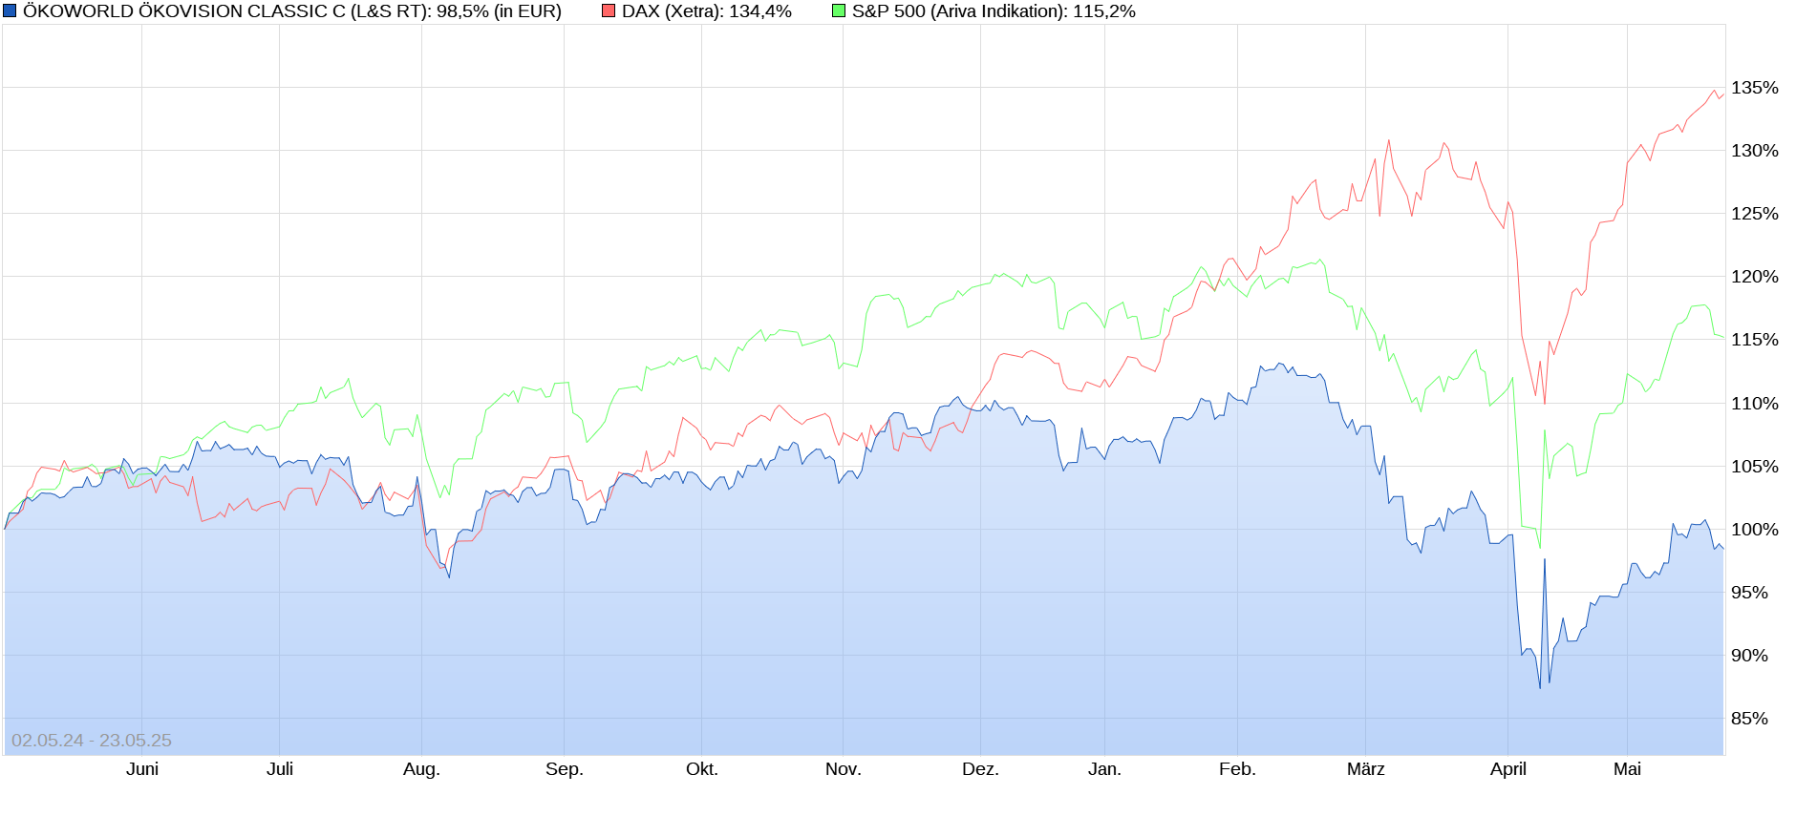Screen dimensions: 1796x816
Task: Click the 120% value on the percentage axis
Action: tap(1755, 277)
